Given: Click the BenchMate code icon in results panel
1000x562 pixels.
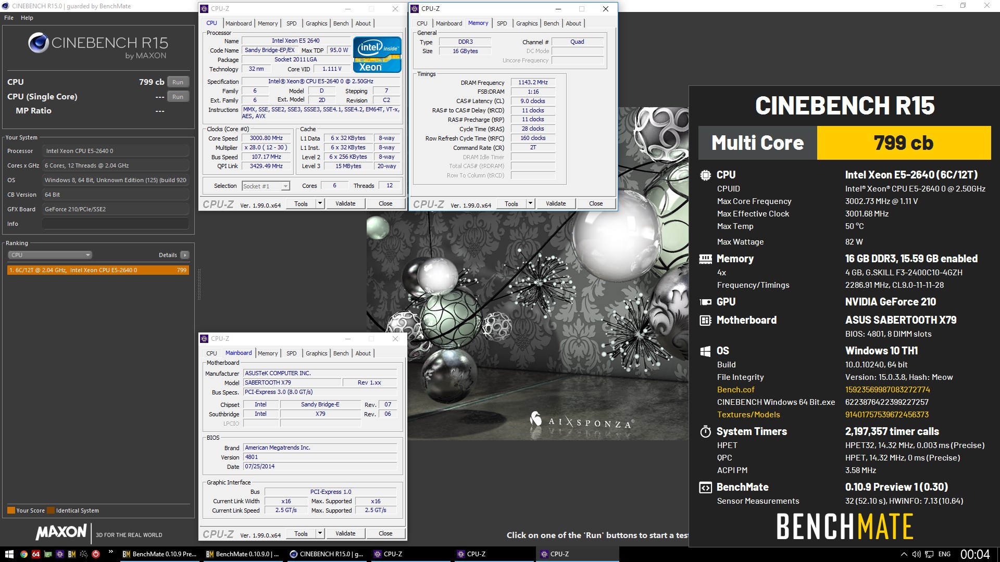Looking at the screenshot, I should pos(705,488).
